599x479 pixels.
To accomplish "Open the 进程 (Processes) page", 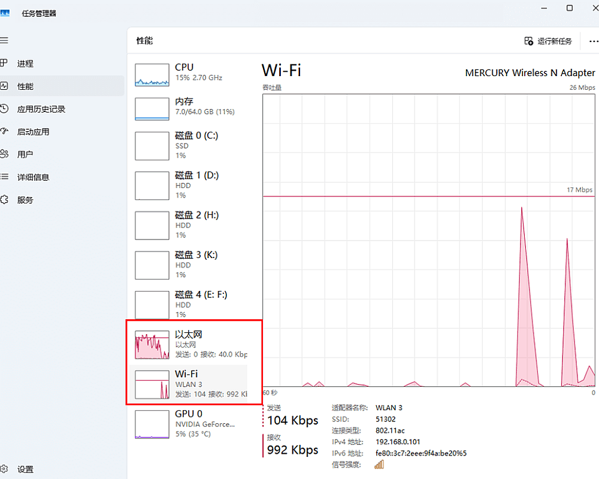I will (25, 63).
